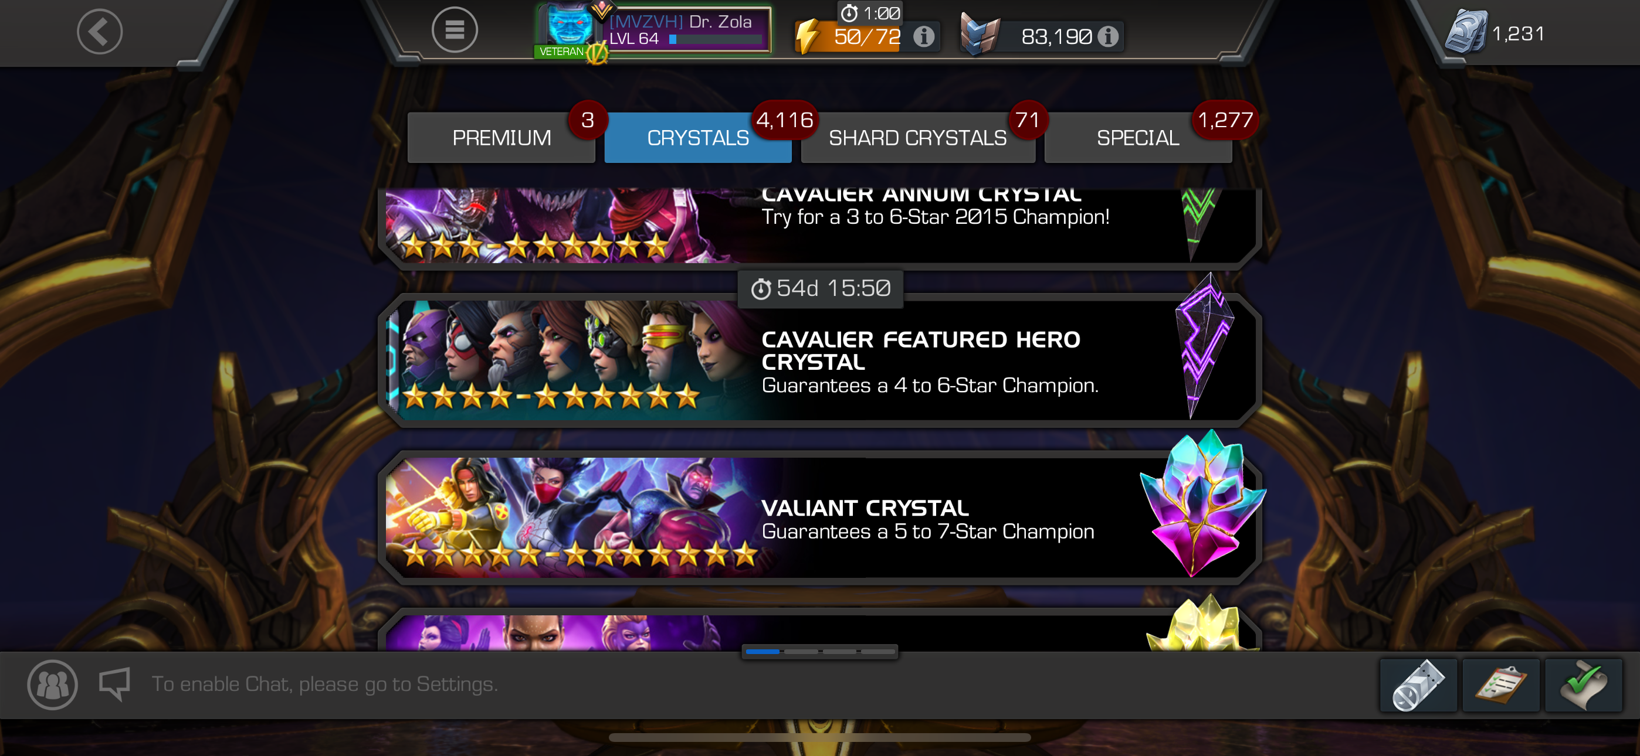Image resolution: width=1640 pixels, height=756 pixels.
Task: Tap the battlechips info icon
Action: pos(1108,37)
